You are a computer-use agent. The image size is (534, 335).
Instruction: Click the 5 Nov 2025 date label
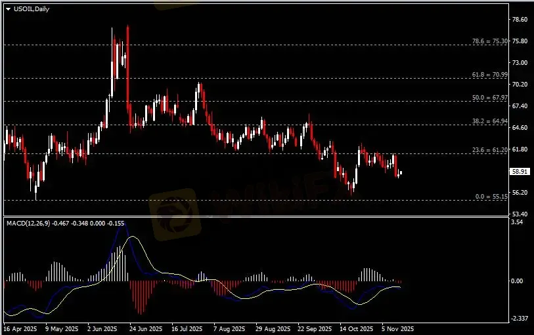pyautogui.click(x=398, y=329)
